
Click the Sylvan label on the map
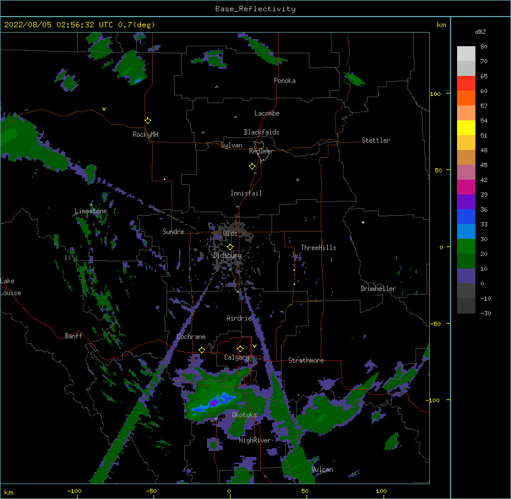(231, 145)
